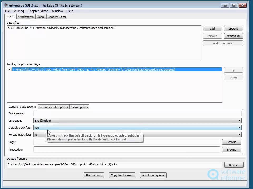Expand the Default track flag dropdown
The image size is (253, 189).
(138, 128)
